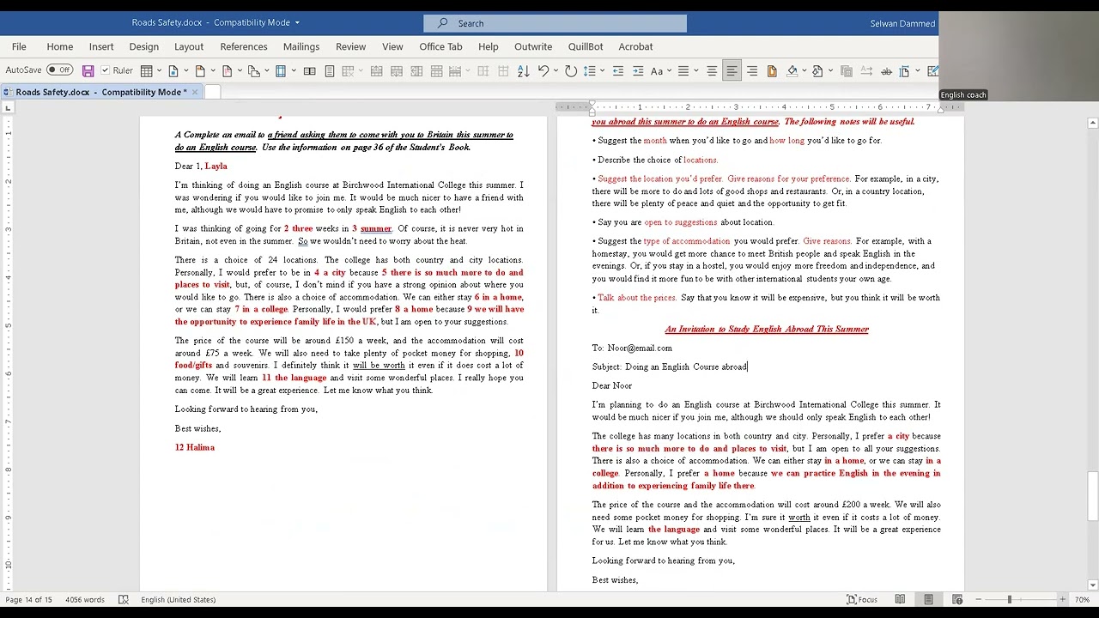Click the Search box in title bar
This screenshot has width=1099, height=618.
(x=555, y=23)
